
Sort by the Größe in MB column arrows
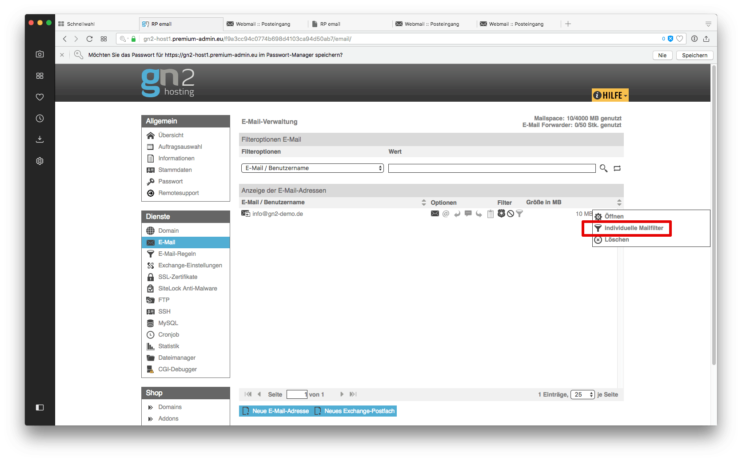point(619,203)
